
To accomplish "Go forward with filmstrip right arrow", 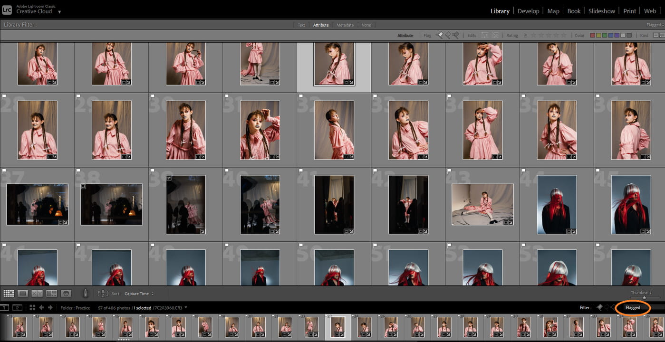I will tap(50, 308).
